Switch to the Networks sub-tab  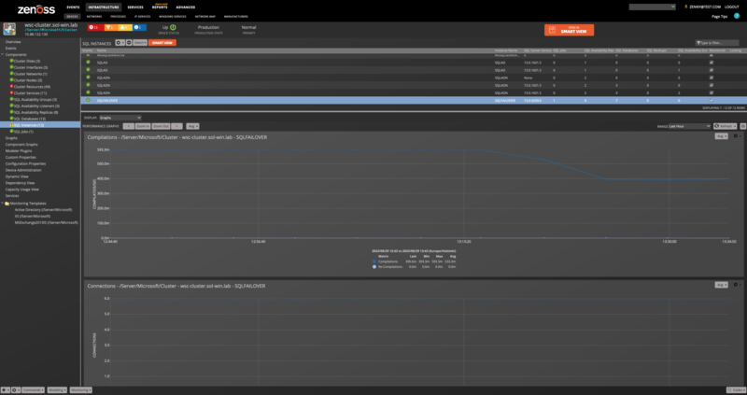tap(94, 16)
